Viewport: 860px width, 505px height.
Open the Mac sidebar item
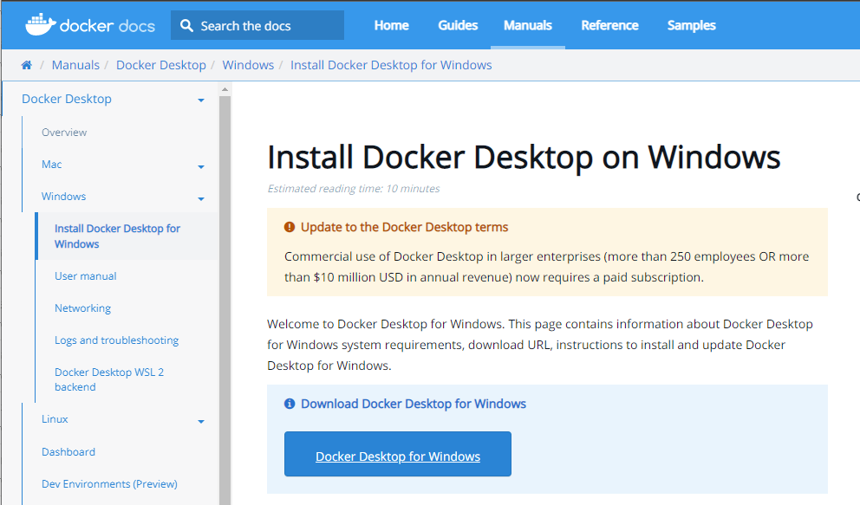[51, 165]
